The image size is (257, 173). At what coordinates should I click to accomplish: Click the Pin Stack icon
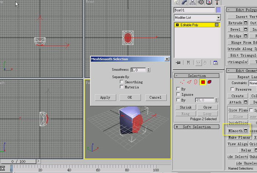pos(178,63)
